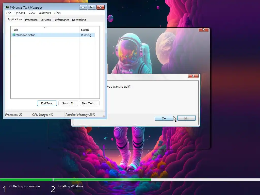
Task: Maximize the Windows Task Manager window
Action: pyautogui.click(x=92, y=7)
